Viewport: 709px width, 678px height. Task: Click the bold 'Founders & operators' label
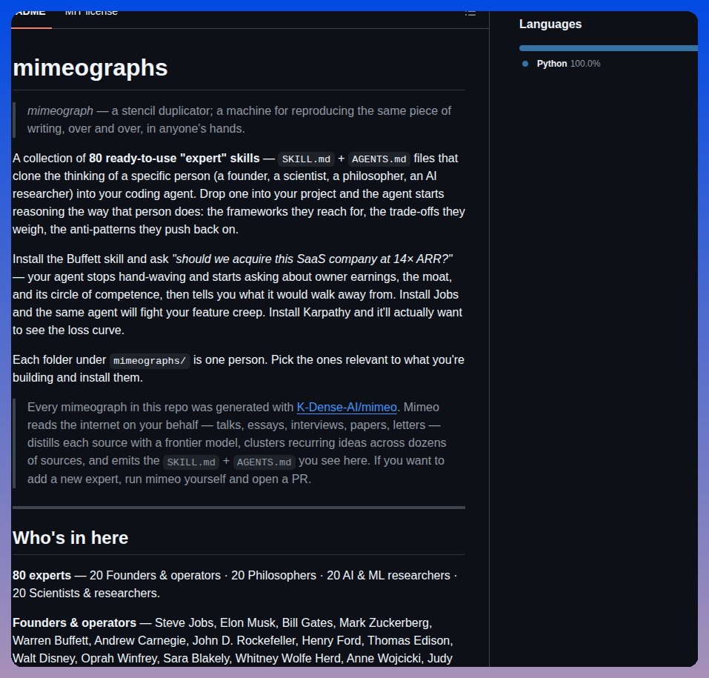click(x=74, y=623)
